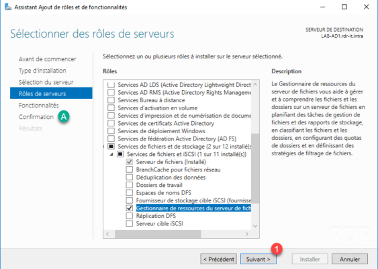This screenshot has height=269, width=378.
Task: Tick Espaces de noms DFS checkbox
Action: point(129,193)
